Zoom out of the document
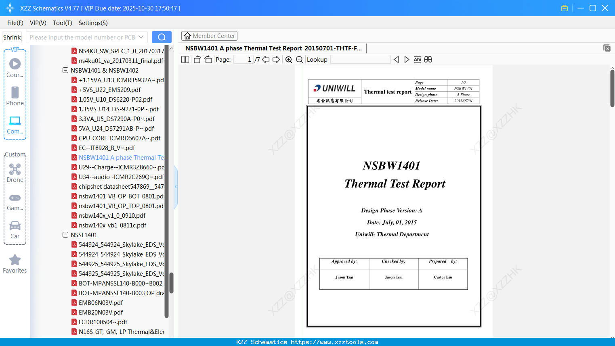This screenshot has width=615, height=346. 299,59
